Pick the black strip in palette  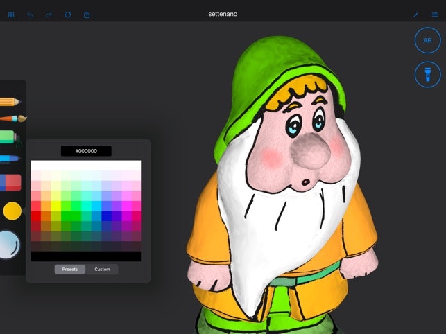pyautogui.click(x=86, y=256)
